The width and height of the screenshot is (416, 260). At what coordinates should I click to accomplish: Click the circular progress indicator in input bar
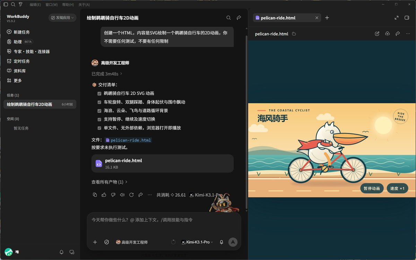[x=173, y=242]
